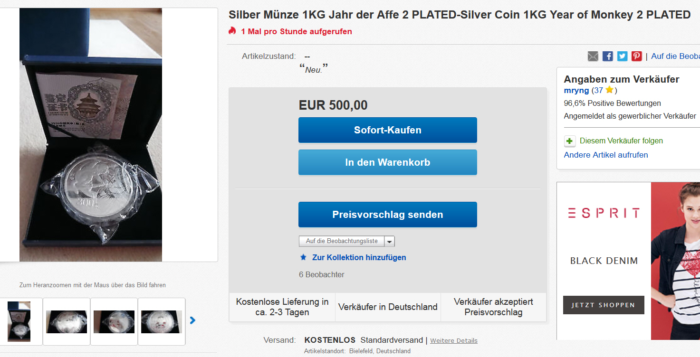
Task: Show next thumbnails with blue chevron
Action: click(192, 320)
